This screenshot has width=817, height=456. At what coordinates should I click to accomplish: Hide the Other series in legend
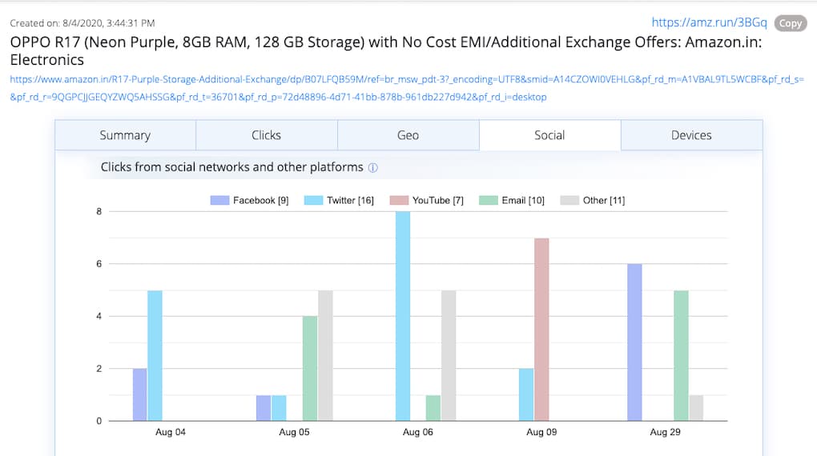coord(593,200)
